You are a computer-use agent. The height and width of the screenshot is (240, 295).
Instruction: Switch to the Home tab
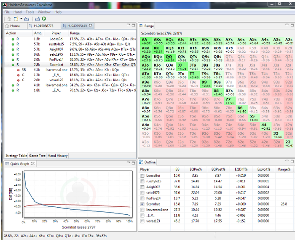[x=15, y=26]
